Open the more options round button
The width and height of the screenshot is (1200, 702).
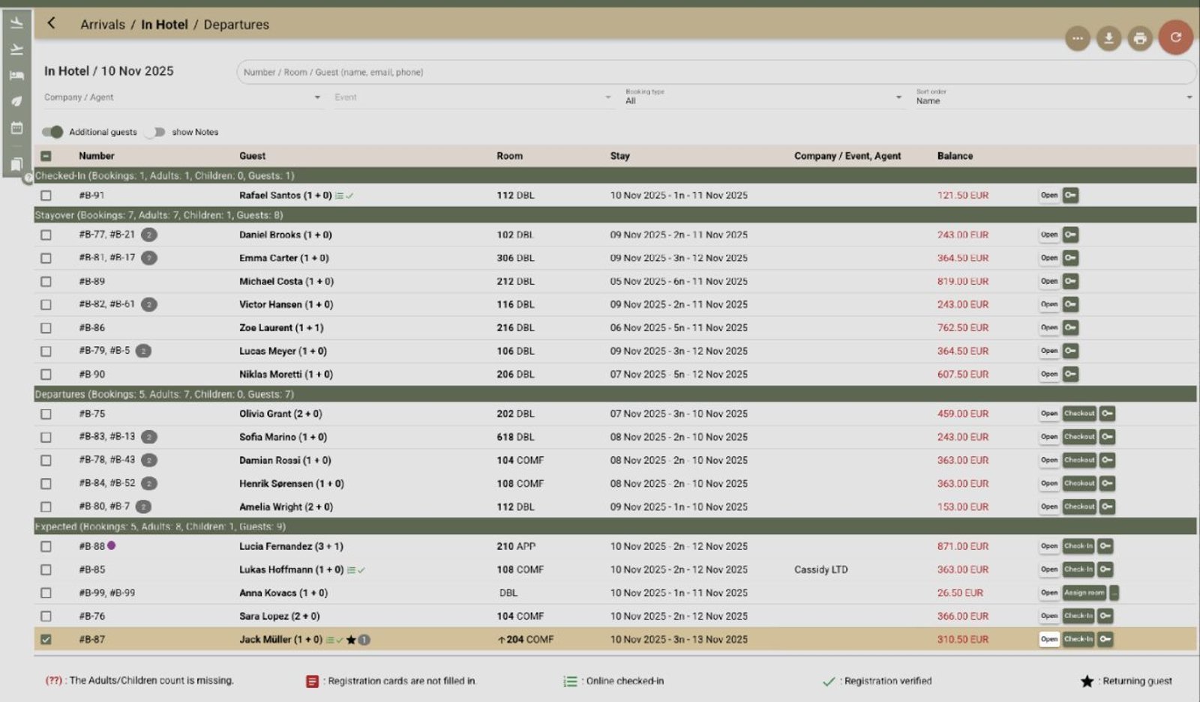coord(1078,38)
